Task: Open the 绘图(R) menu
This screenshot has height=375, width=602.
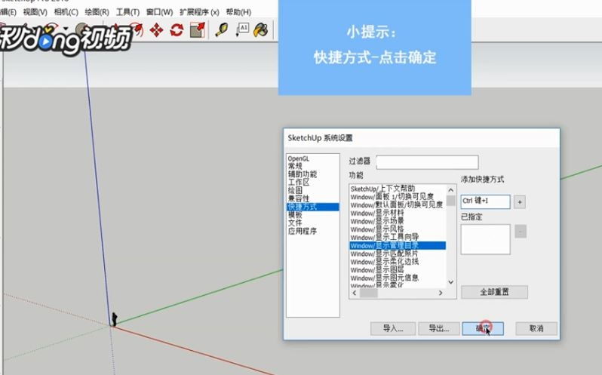Action: tap(97, 12)
